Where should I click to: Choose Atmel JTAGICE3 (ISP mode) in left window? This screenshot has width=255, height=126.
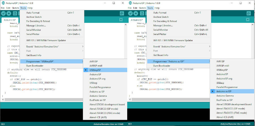point(104,109)
